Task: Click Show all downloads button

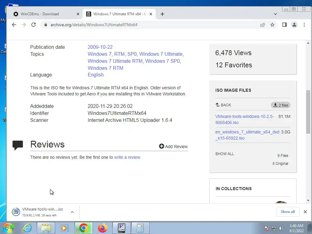Action: click(x=288, y=212)
